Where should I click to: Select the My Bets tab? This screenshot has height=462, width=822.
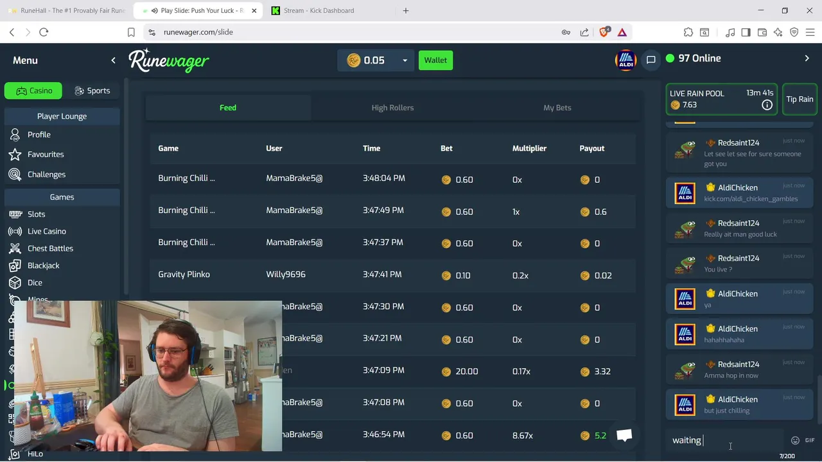(557, 108)
